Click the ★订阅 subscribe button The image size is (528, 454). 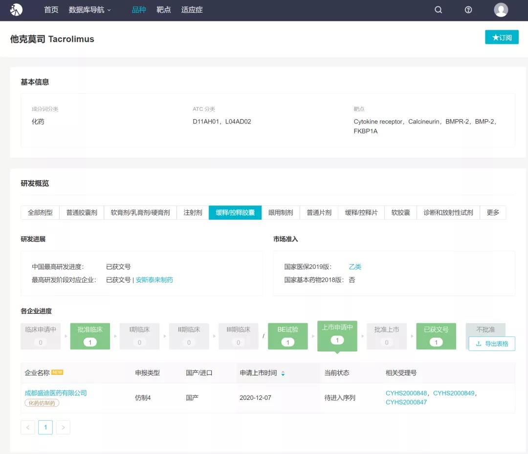tap(502, 38)
